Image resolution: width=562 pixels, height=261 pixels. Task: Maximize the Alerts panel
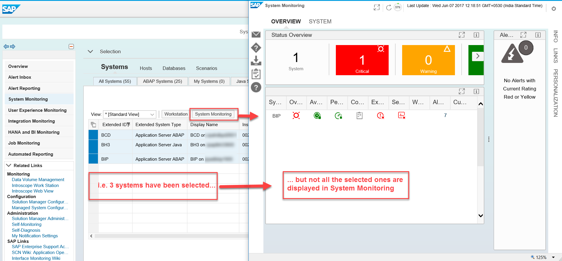[x=523, y=35]
